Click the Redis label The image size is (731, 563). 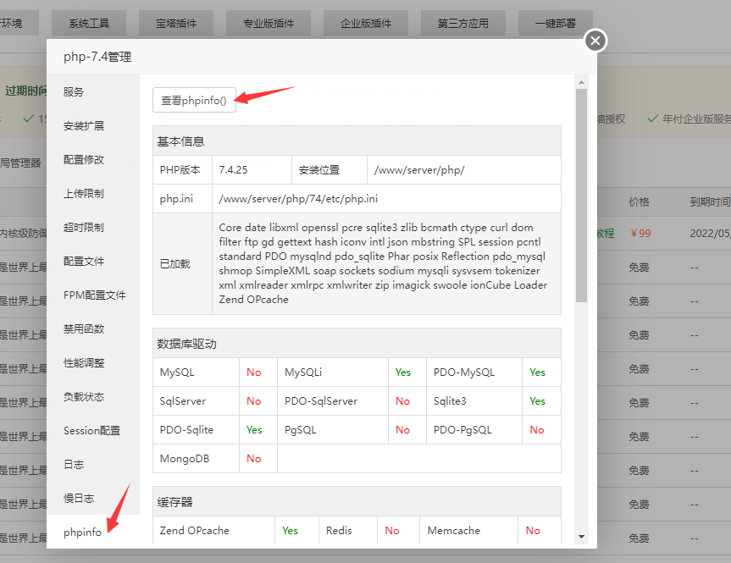pos(339,530)
